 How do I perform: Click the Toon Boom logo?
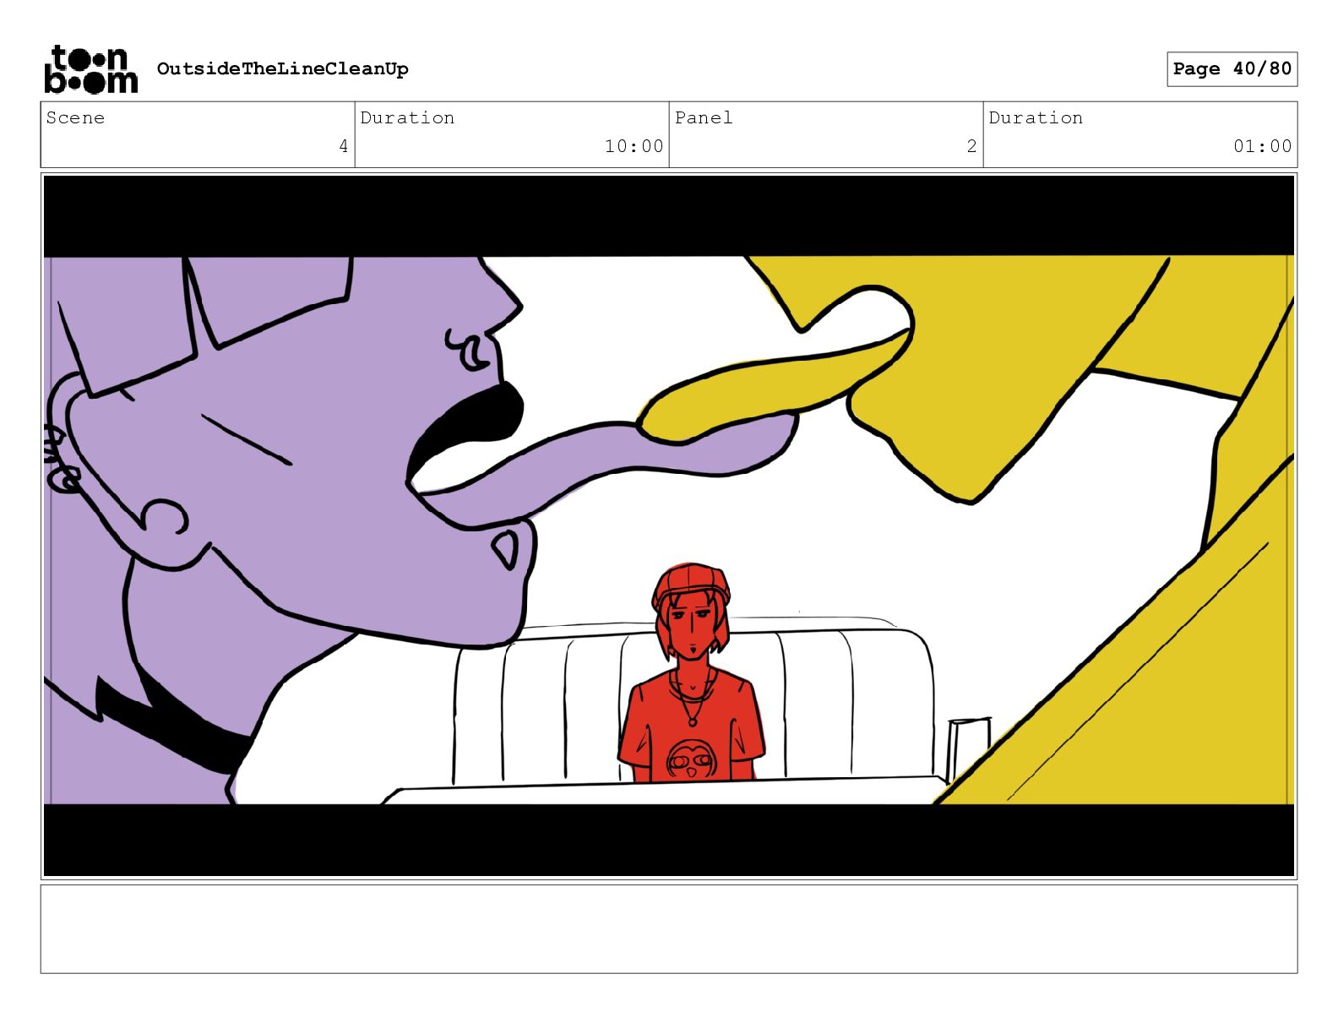(x=90, y=69)
